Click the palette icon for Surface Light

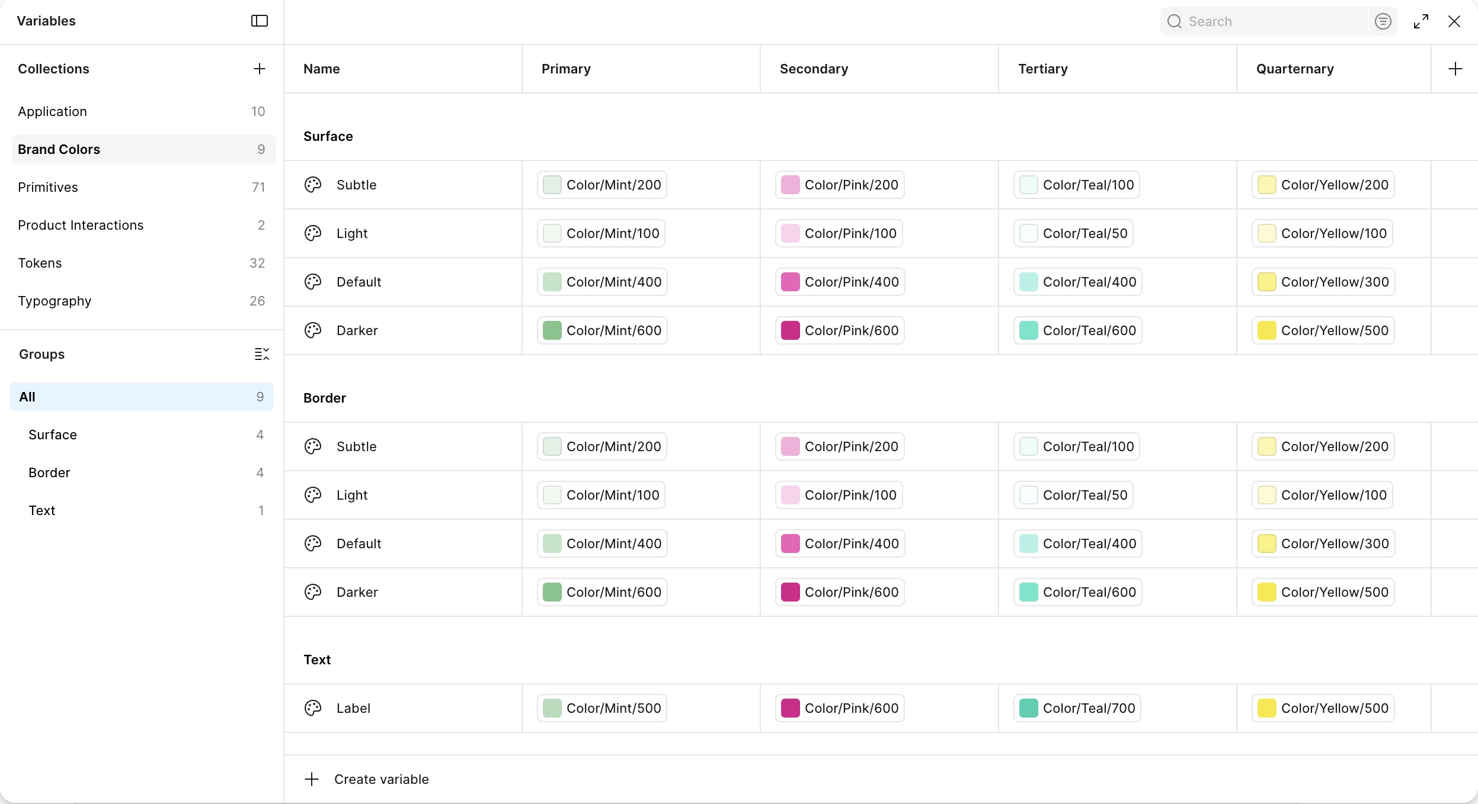point(313,233)
